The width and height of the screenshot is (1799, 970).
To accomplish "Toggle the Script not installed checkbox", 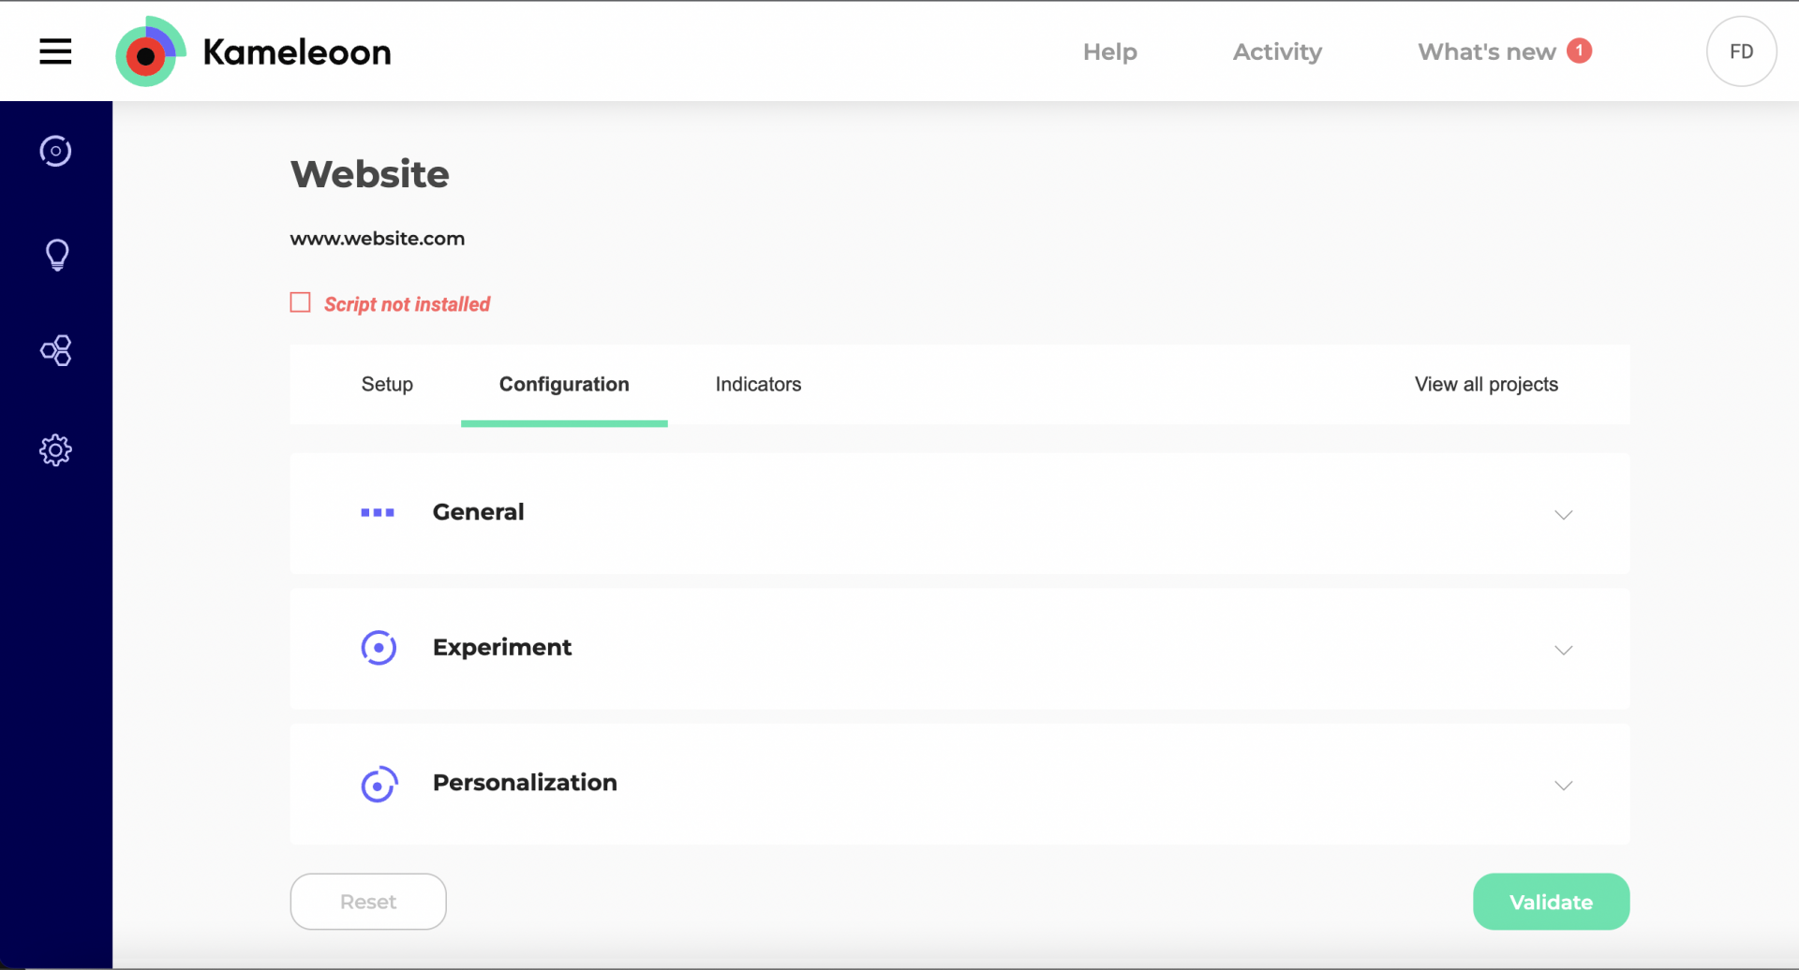I will [300, 302].
